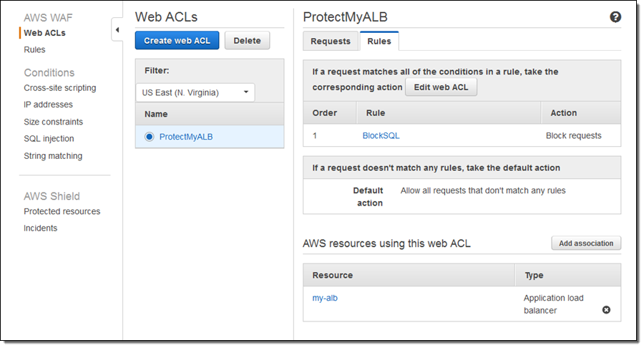Select the ProtectMyALB radio button
Screen dimensions: 644x348
click(150, 137)
